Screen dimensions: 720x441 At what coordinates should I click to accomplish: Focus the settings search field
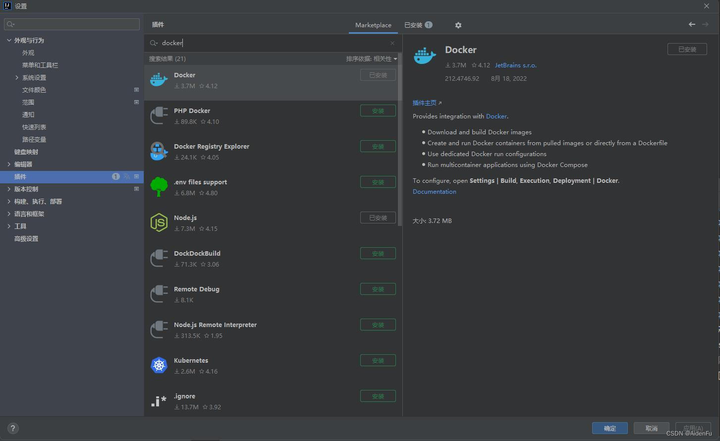pyautogui.click(x=72, y=24)
